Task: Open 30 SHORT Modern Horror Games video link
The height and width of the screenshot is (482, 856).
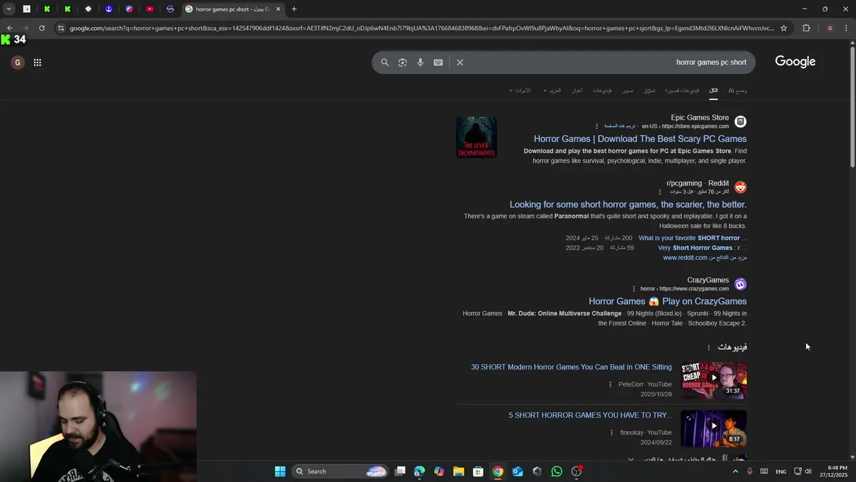Action: pyautogui.click(x=571, y=367)
